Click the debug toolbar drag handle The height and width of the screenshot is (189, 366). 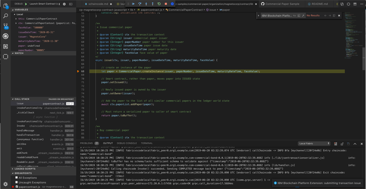[x=128, y=4]
